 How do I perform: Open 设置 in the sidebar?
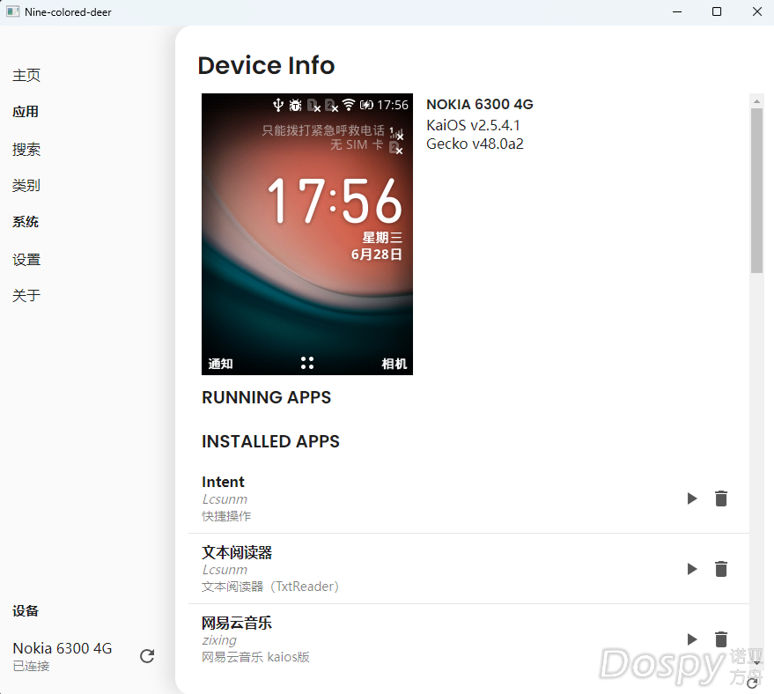pos(26,260)
